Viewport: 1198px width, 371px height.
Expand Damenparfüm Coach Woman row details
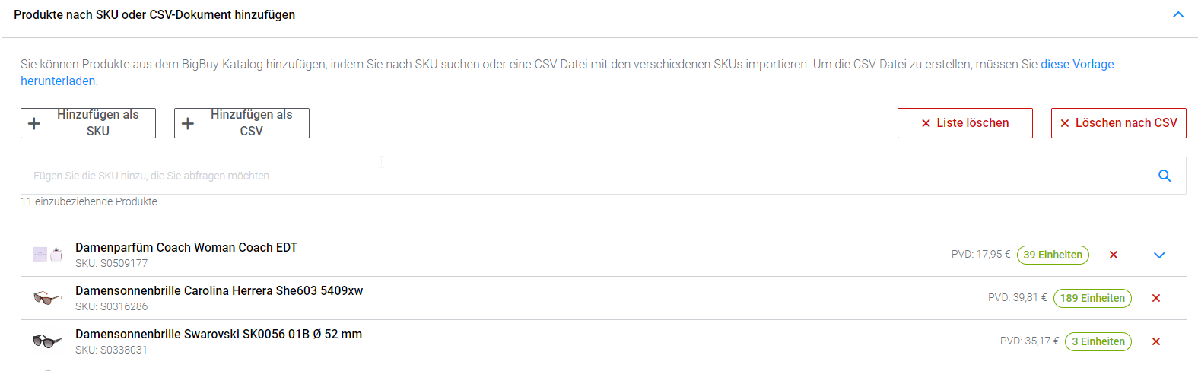[1159, 255]
